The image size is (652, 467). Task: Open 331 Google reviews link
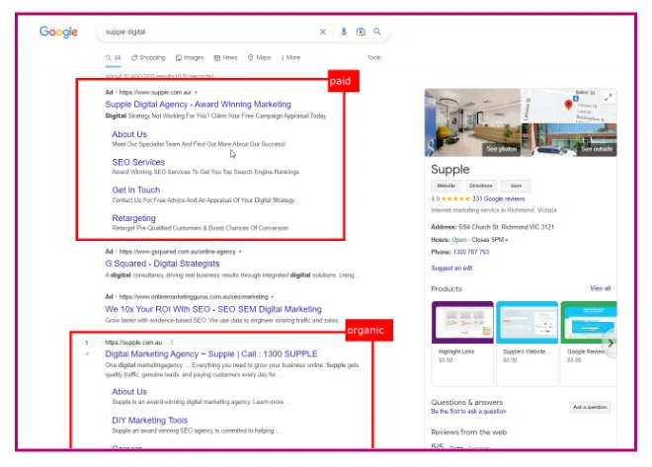(499, 199)
